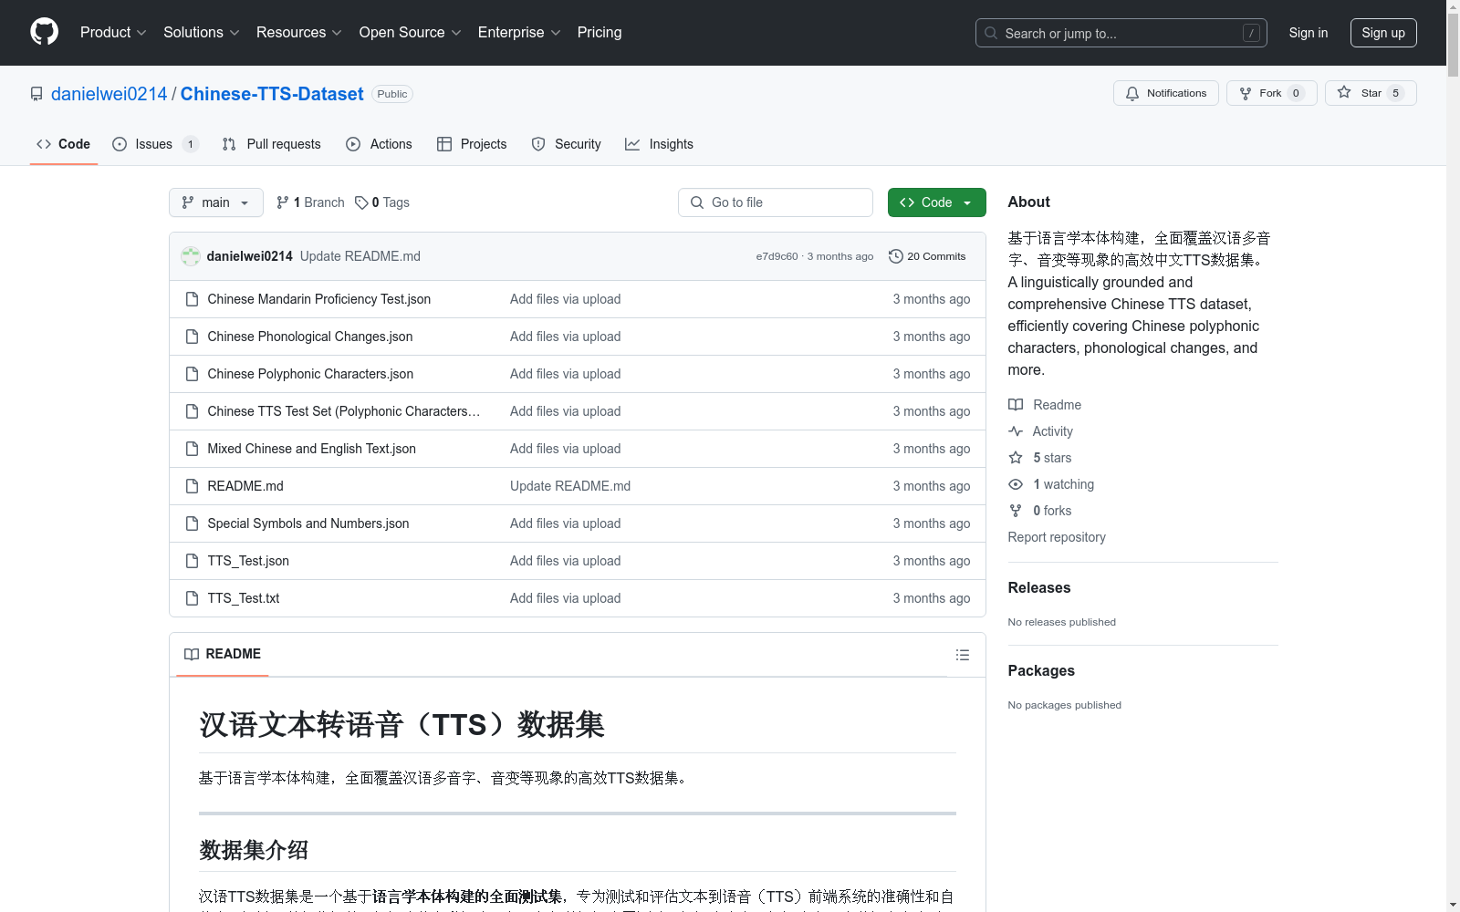This screenshot has width=1460, height=912.
Task: Go to the Pricing page
Action: tap(600, 32)
